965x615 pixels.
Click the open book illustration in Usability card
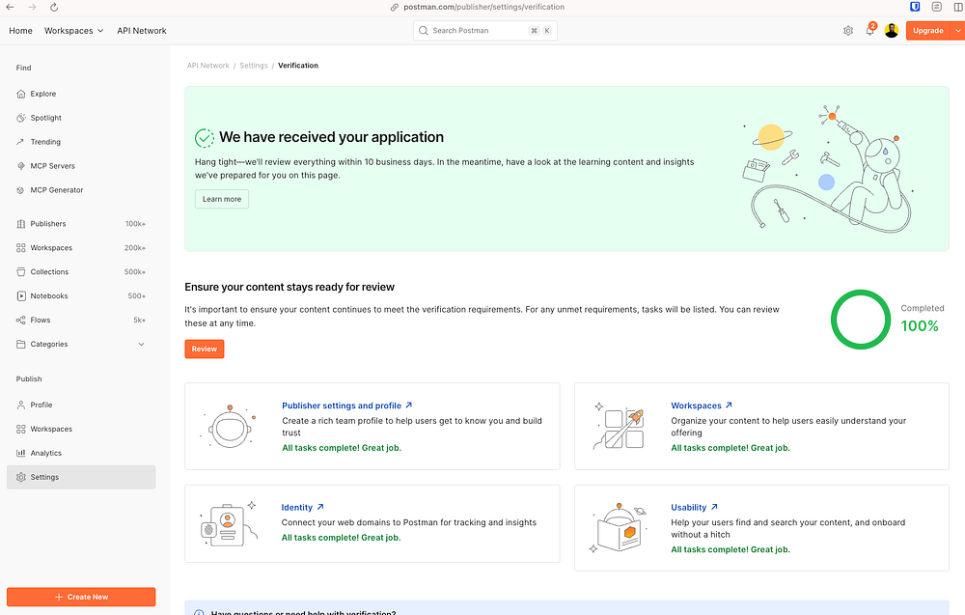click(619, 527)
